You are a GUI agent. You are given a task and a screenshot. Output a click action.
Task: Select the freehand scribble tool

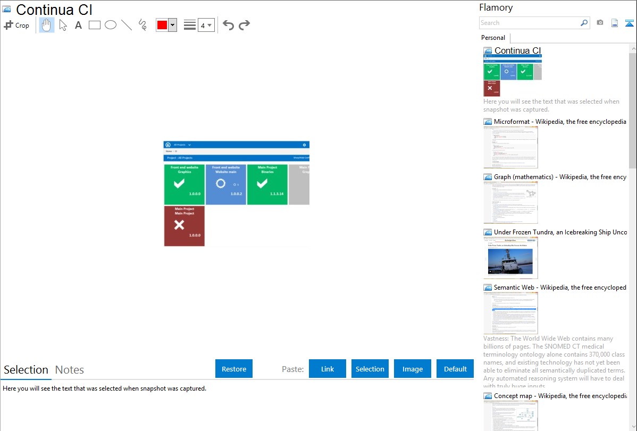[x=143, y=25]
